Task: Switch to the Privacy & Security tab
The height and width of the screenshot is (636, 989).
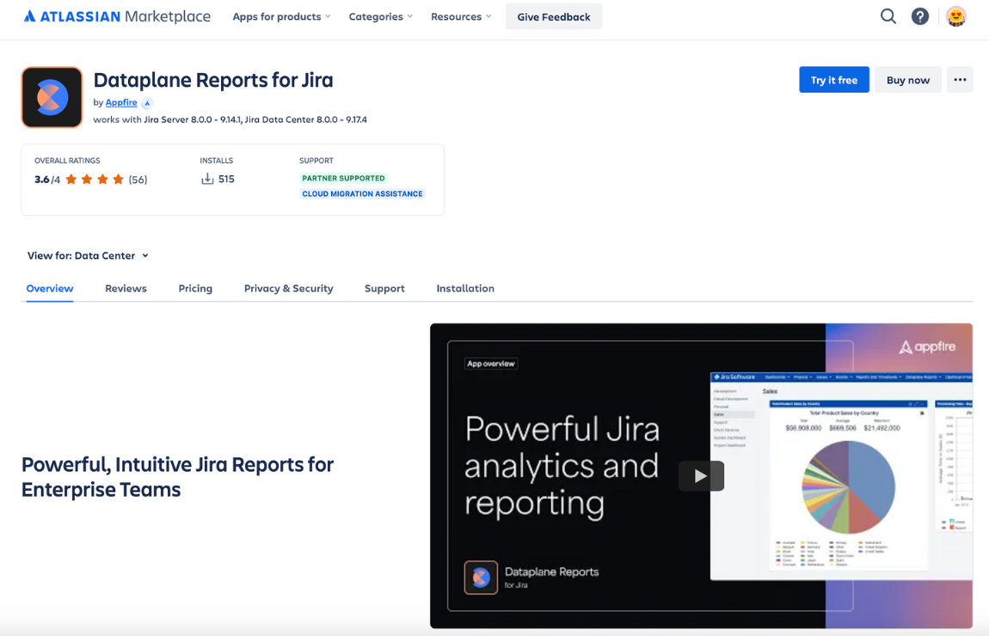Action: (x=288, y=288)
